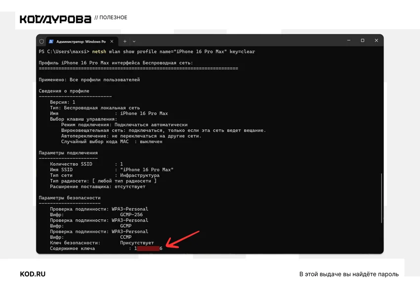Click 'Тип сети : Инфраструктура' line

click(105, 175)
